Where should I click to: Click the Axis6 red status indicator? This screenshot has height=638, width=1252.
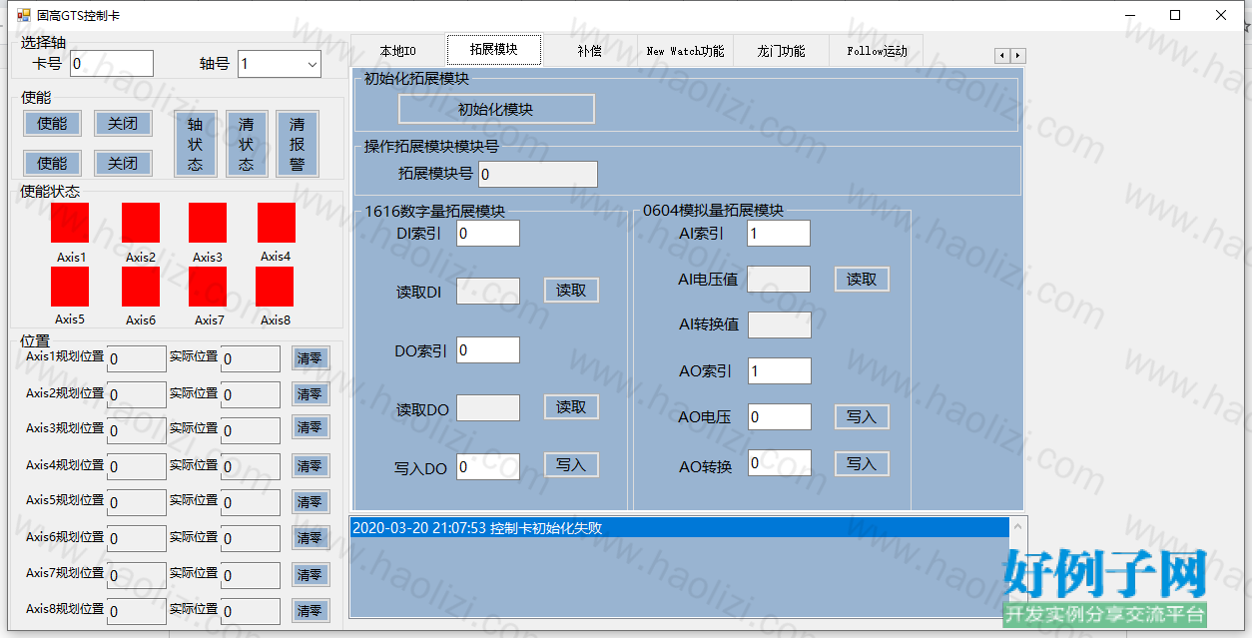point(141,287)
